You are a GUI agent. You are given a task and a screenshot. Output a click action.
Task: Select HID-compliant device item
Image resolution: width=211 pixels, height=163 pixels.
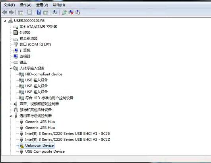[44, 74]
